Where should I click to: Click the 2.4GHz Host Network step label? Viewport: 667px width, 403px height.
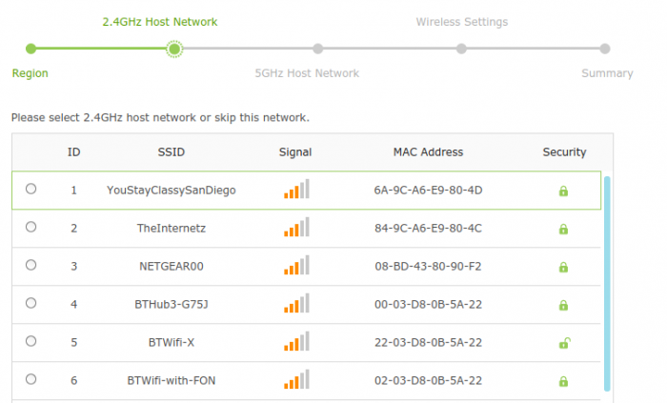[160, 22]
